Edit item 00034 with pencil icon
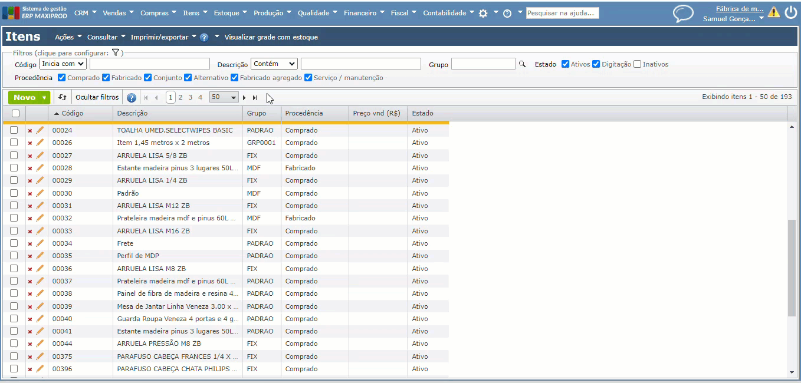The width and height of the screenshot is (801, 383). click(40, 243)
